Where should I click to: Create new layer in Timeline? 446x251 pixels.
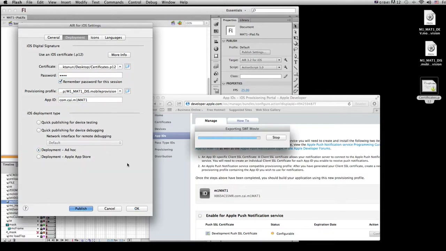[x=5, y=240]
